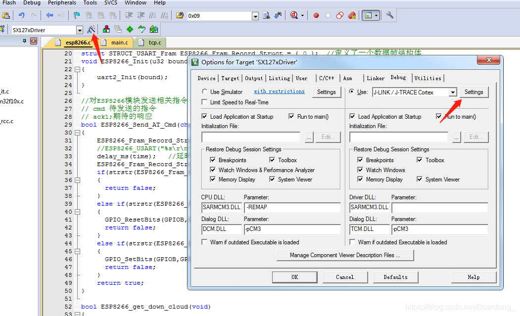520x316 pixels.
Task: Click Settings button next to J-LINK selection
Action: coord(473,92)
